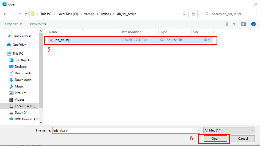Open Desktop in sidebar

click(x=21, y=67)
